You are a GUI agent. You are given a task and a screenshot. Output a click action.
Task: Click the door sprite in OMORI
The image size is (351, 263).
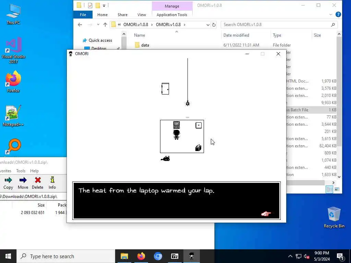165,89
